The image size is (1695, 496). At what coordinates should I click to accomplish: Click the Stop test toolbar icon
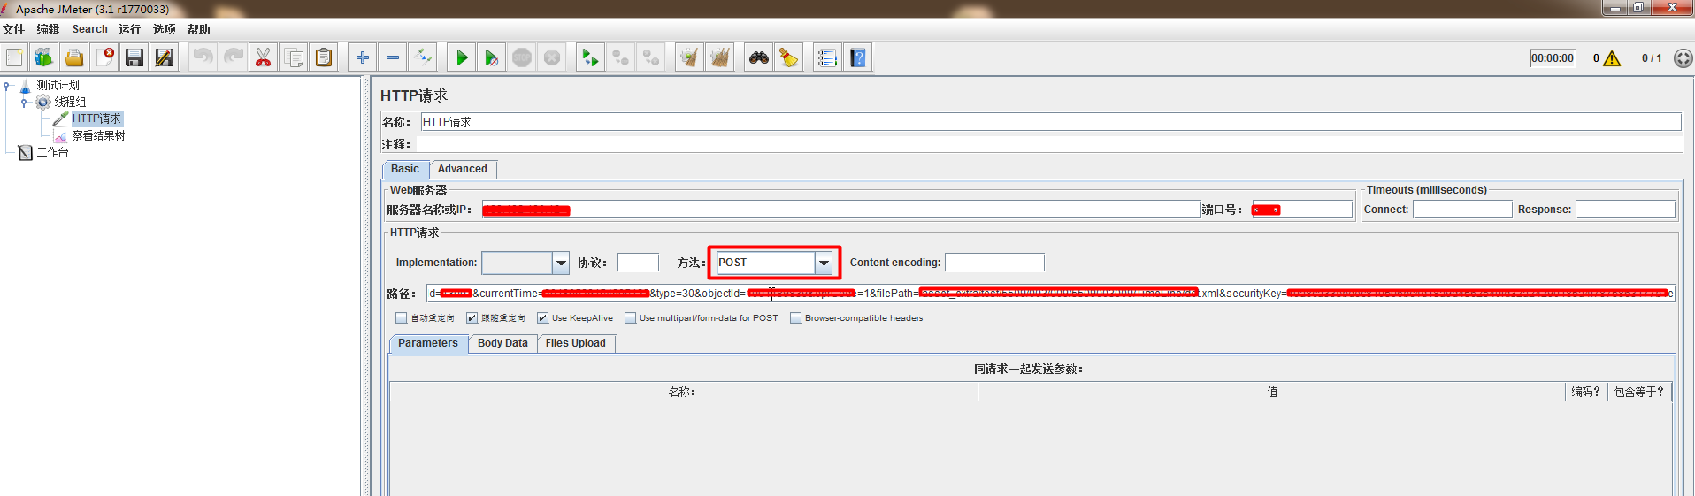pyautogui.click(x=522, y=58)
